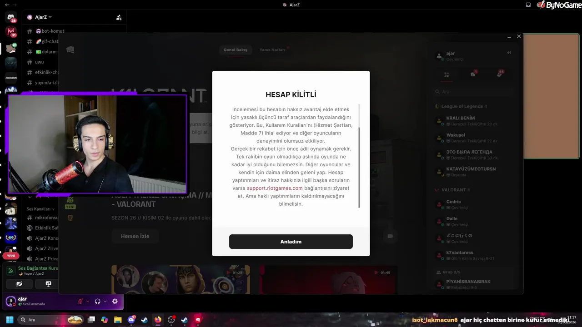This screenshot has width=582, height=327.
Task: Open File Explorer from the taskbar
Action: [x=118, y=320]
